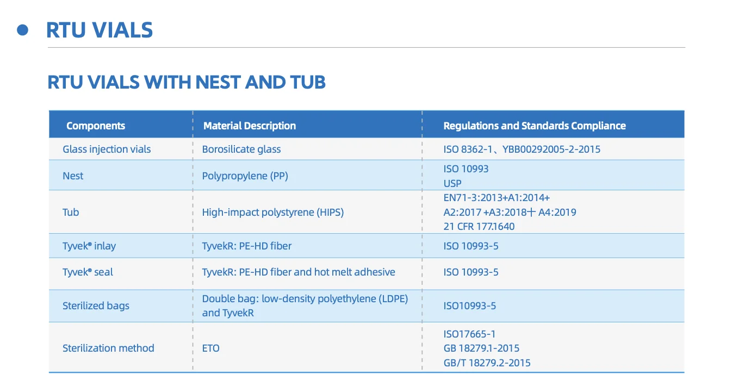Click the top "RTU VIALS" page title

(x=100, y=30)
